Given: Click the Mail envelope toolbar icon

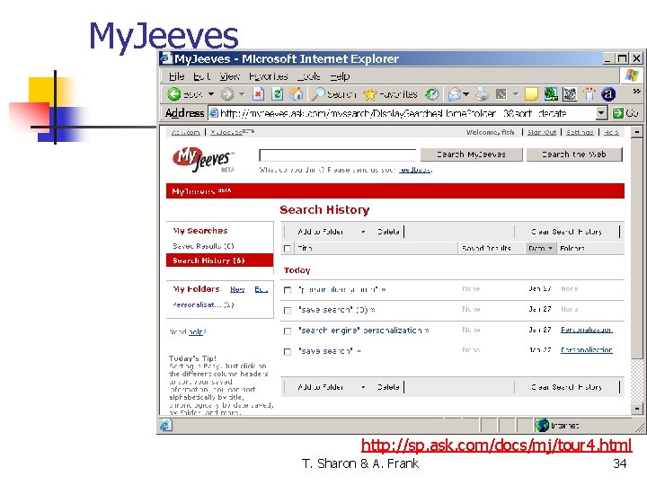Looking at the screenshot, I should [x=455, y=94].
